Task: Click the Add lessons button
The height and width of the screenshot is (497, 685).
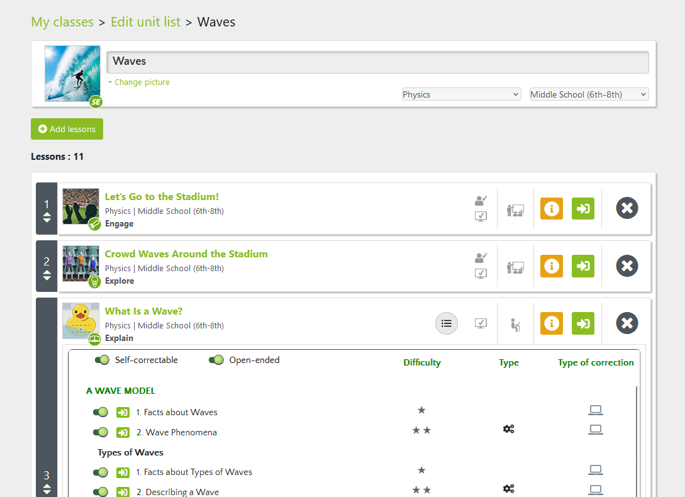Action: [x=67, y=129]
